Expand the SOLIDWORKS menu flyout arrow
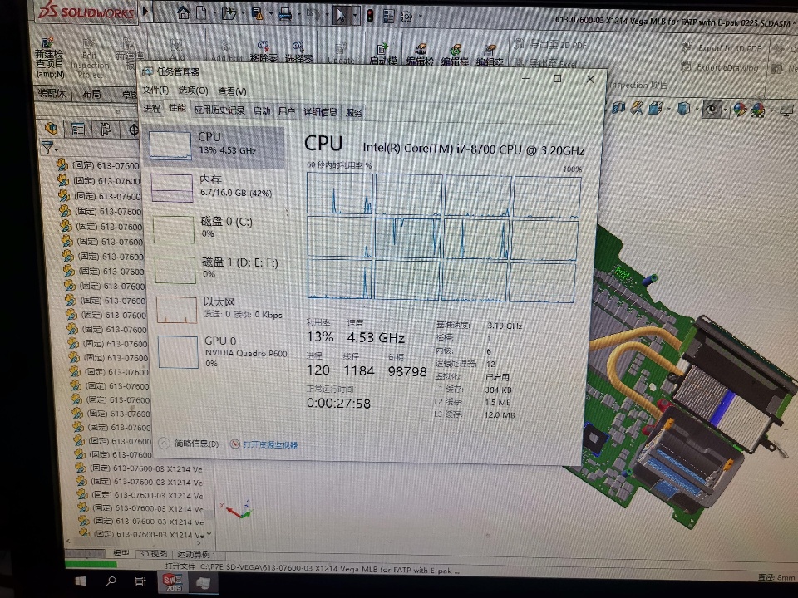This screenshot has height=598, width=798. point(145,11)
